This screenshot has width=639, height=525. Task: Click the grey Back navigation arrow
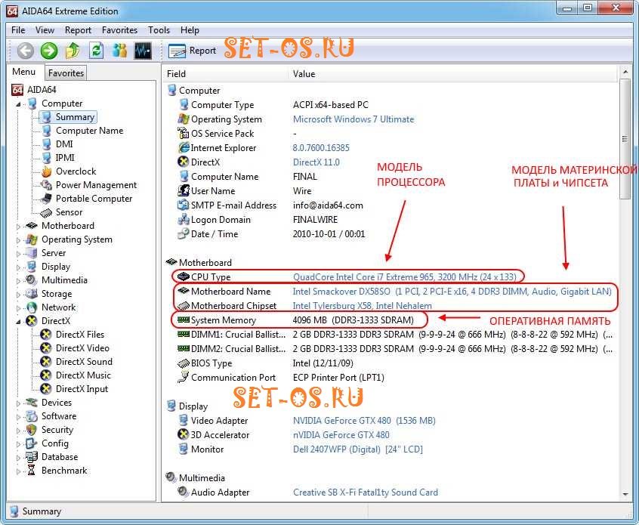click(26, 51)
